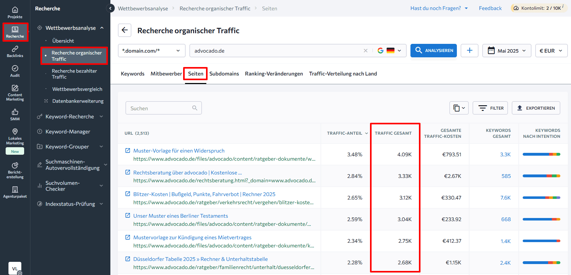Click the Kontolimit indicator
Image resolution: width=571 pixels, height=275 pixels.
[538, 8]
